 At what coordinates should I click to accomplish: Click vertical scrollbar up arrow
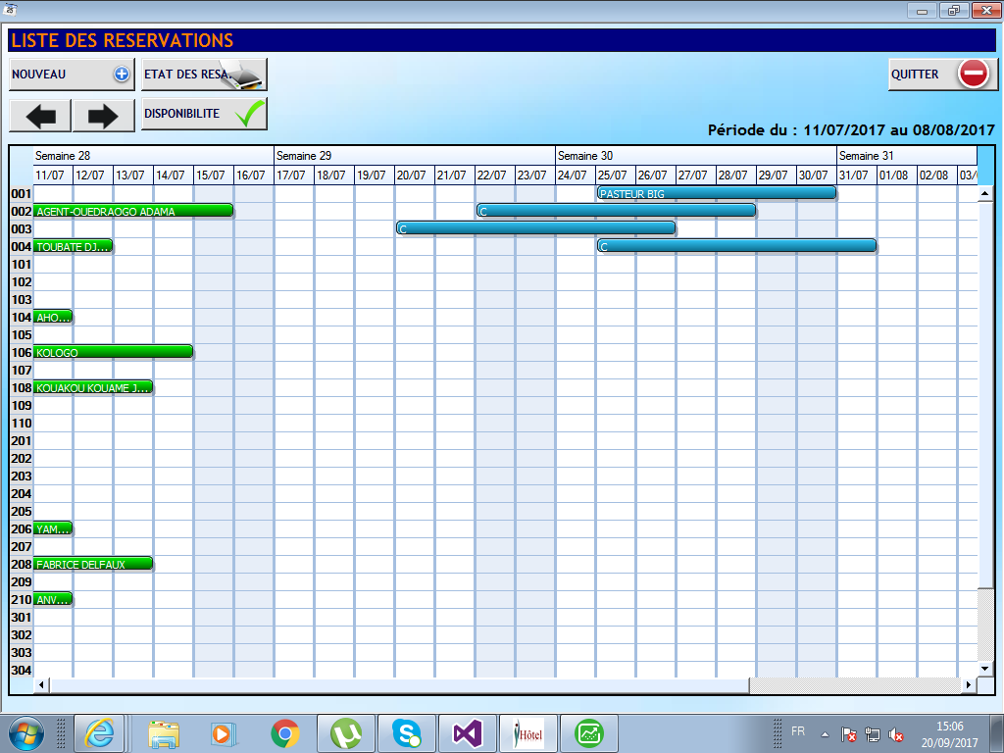(x=984, y=193)
